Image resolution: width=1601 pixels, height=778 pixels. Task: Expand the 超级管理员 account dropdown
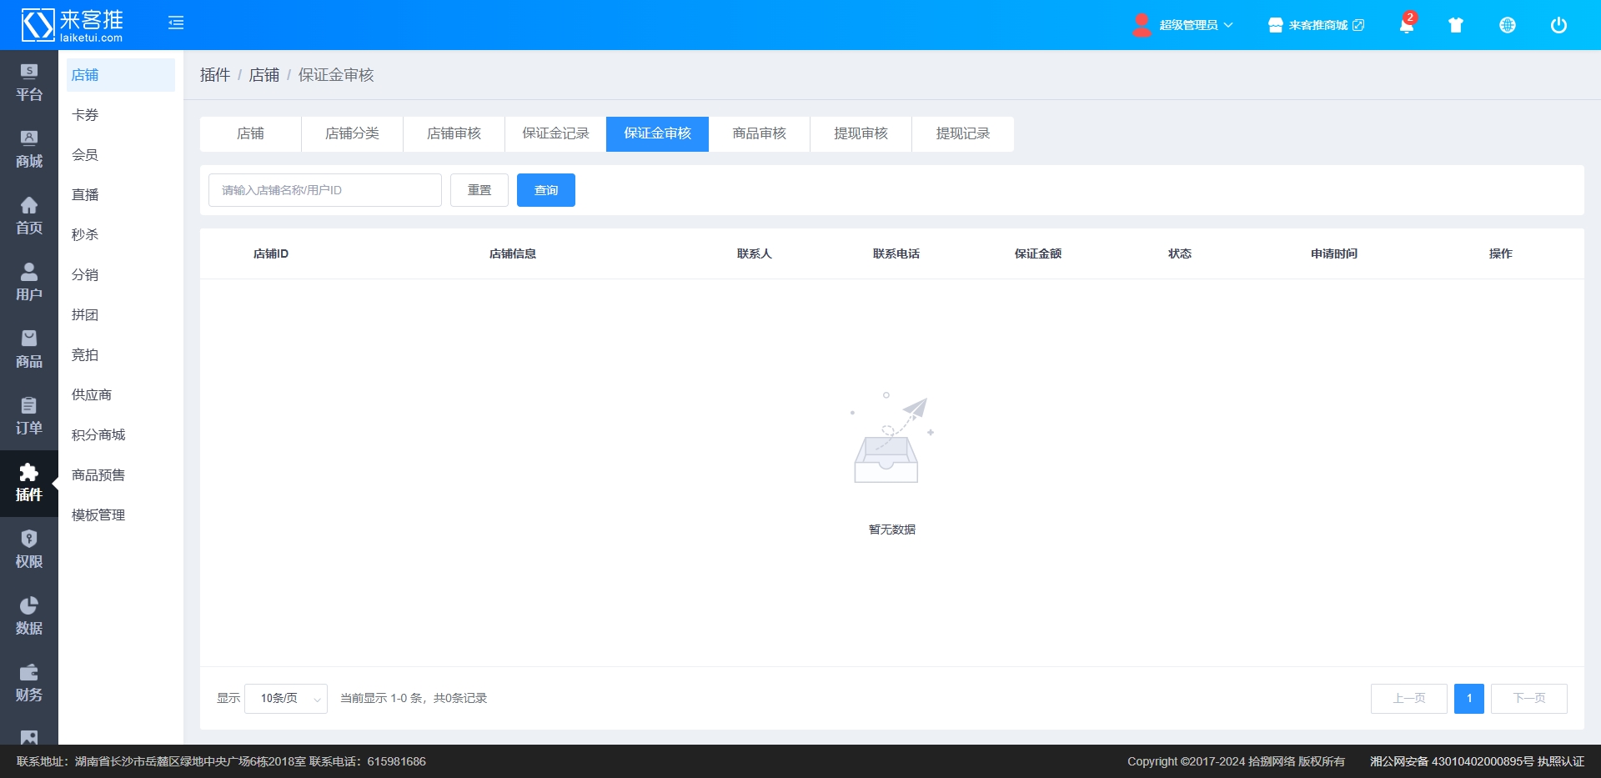point(1184,25)
